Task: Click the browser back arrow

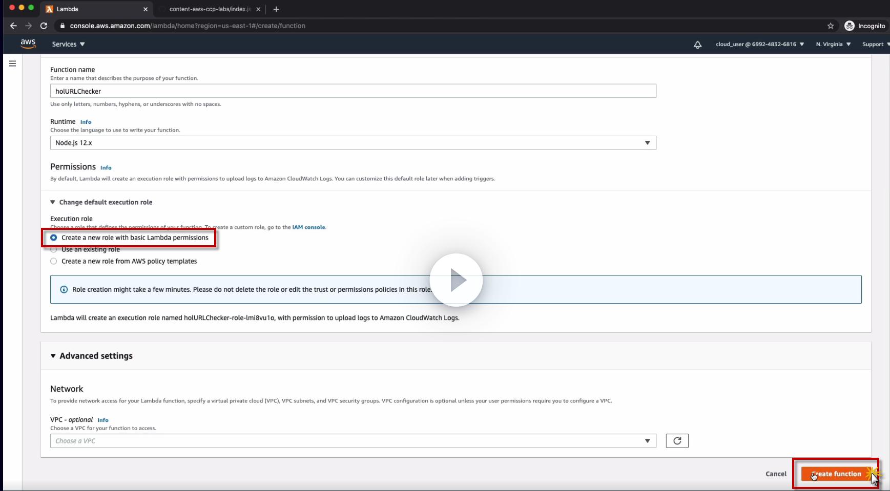Action: coord(13,26)
